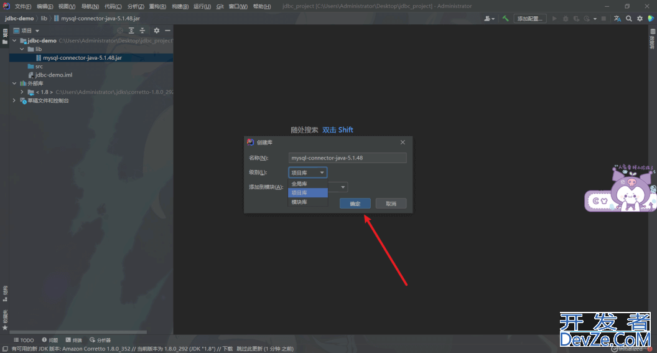This screenshot has height=353, width=657.
Task: Click the Run with Coverage icon
Action: 577,19
